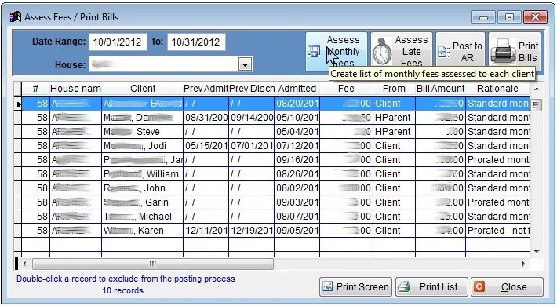Click the Print Screen button label

pyautogui.click(x=362, y=287)
